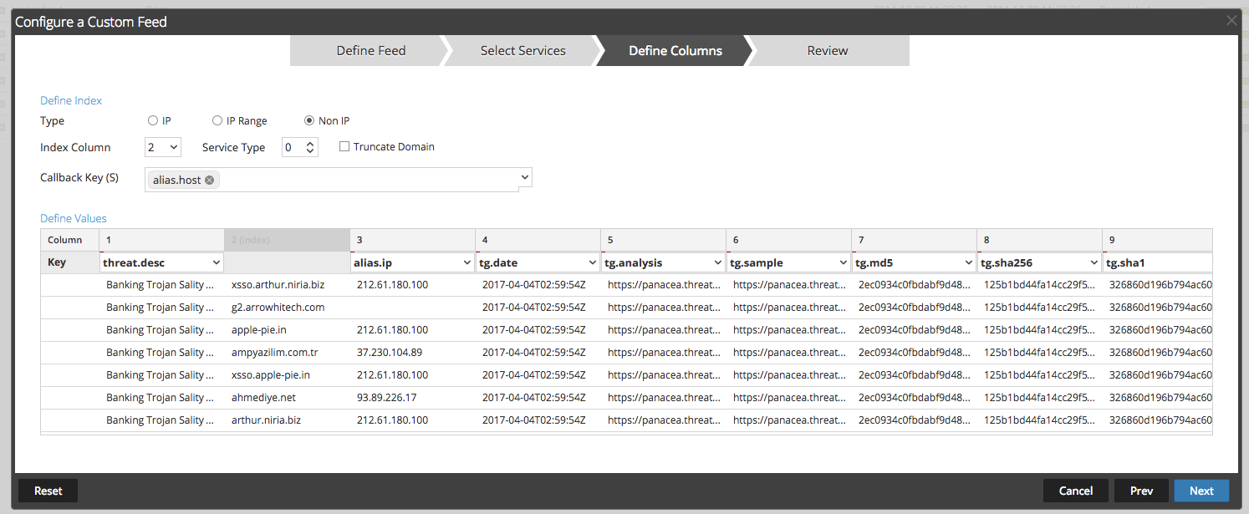Adjust the Service Type stepper arrows

click(x=310, y=147)
